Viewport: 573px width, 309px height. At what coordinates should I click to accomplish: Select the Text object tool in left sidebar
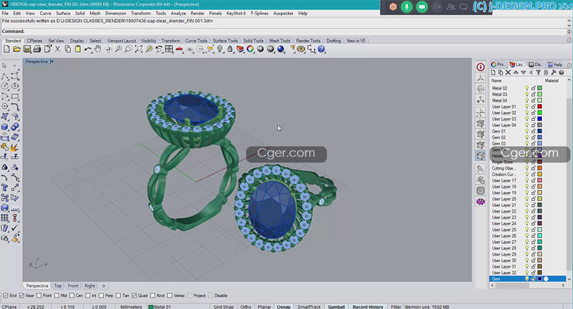[x=5, y=188]
